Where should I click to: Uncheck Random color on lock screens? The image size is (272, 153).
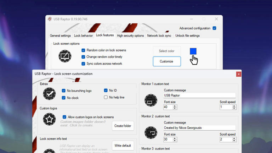click(x=83, y=50)
